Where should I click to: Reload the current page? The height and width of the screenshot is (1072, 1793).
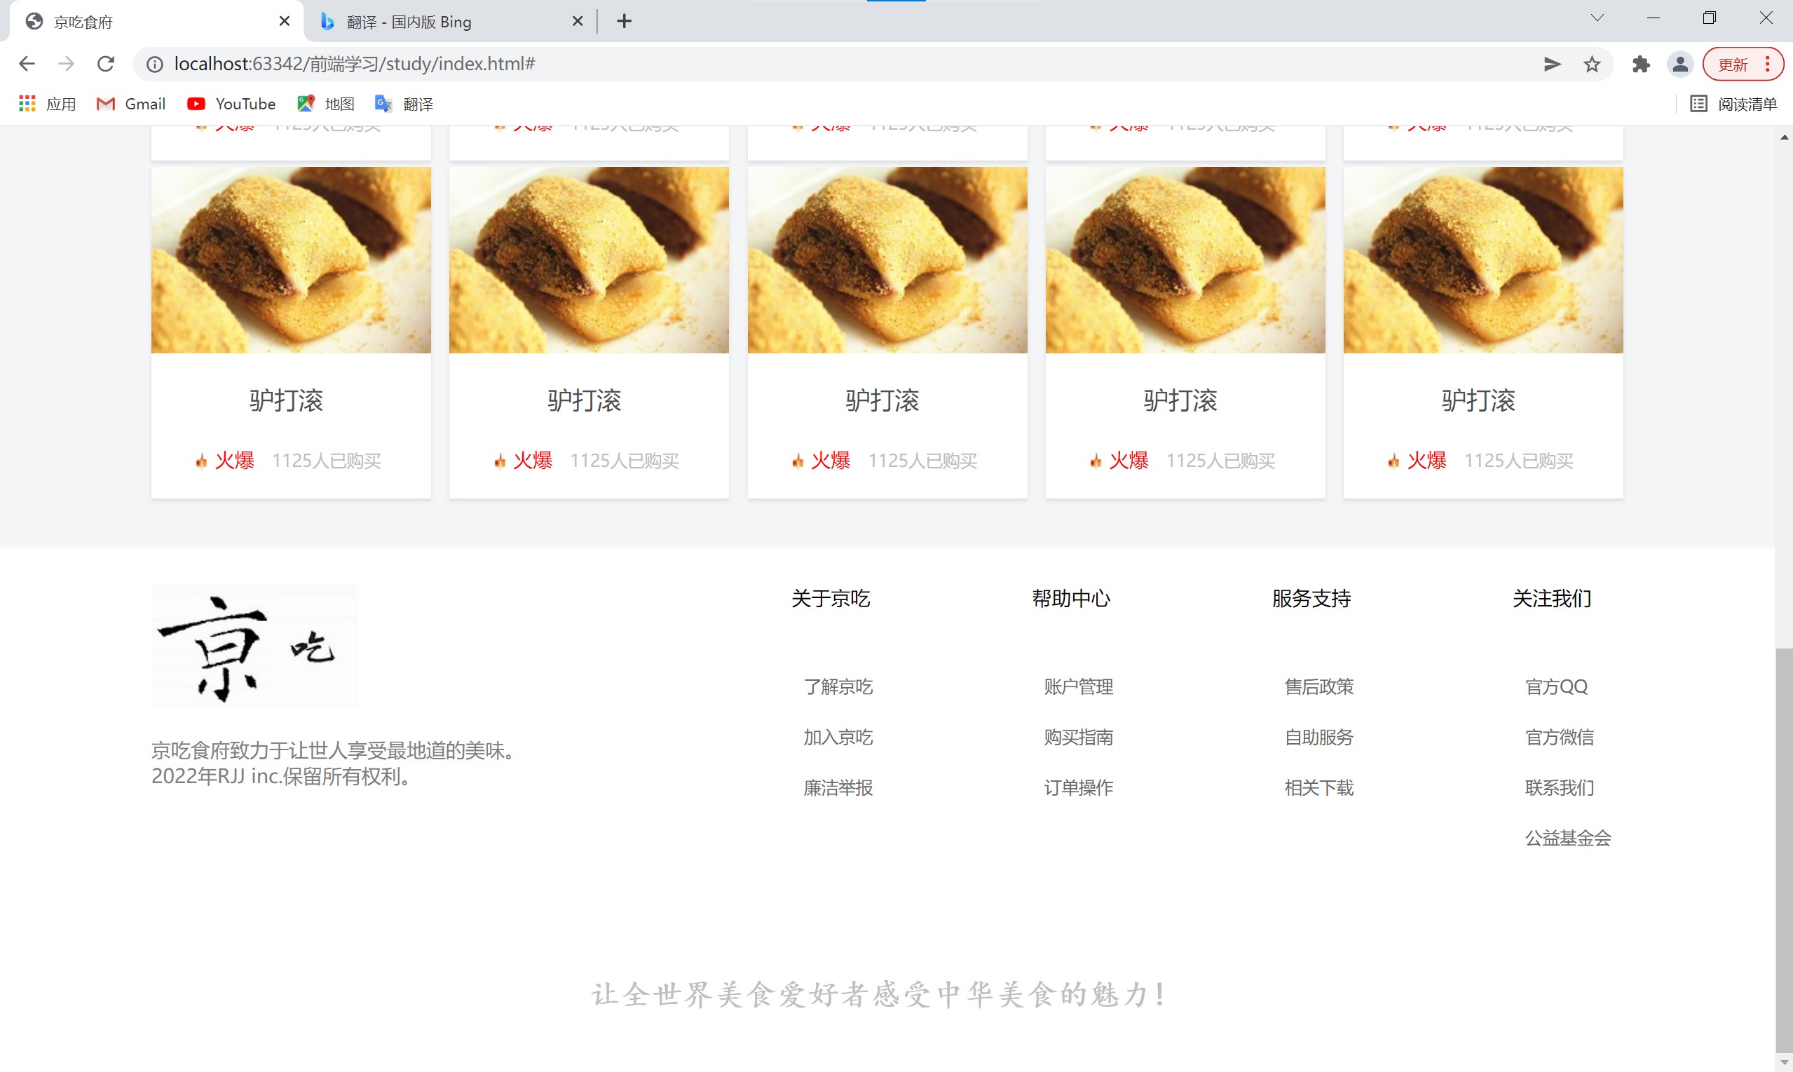point(105,64)
